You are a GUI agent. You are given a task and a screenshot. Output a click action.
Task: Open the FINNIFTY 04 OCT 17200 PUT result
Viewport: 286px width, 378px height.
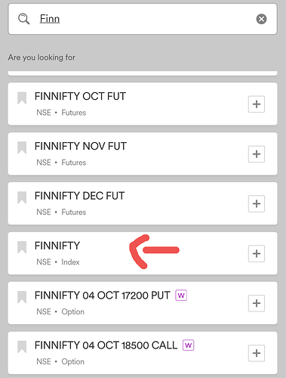(x=143, y=303)
